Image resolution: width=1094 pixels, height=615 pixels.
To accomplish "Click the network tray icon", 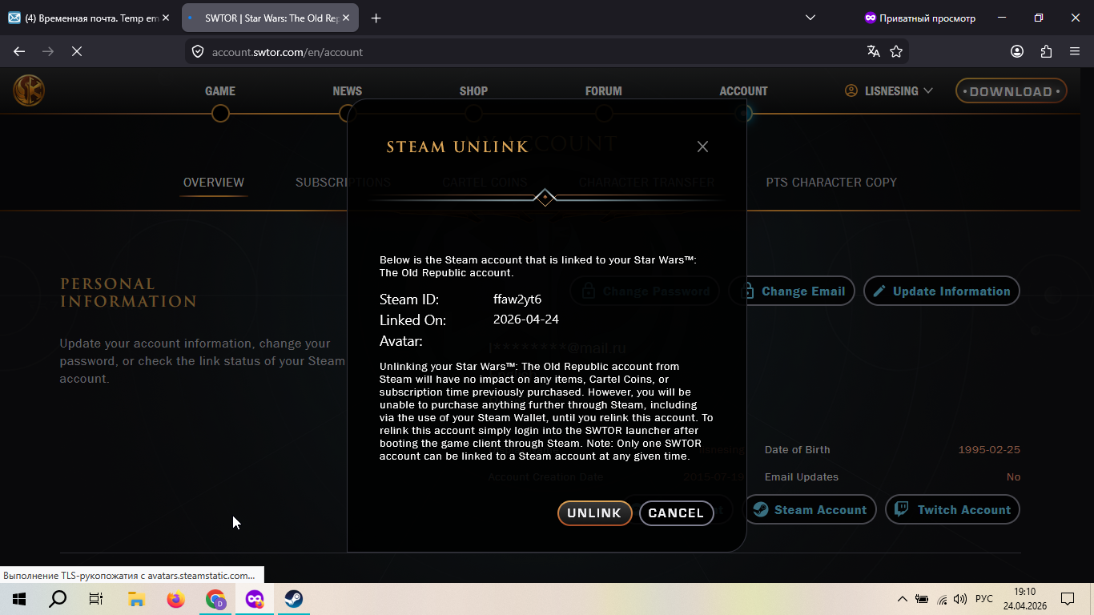I will [x=942, y=599].
